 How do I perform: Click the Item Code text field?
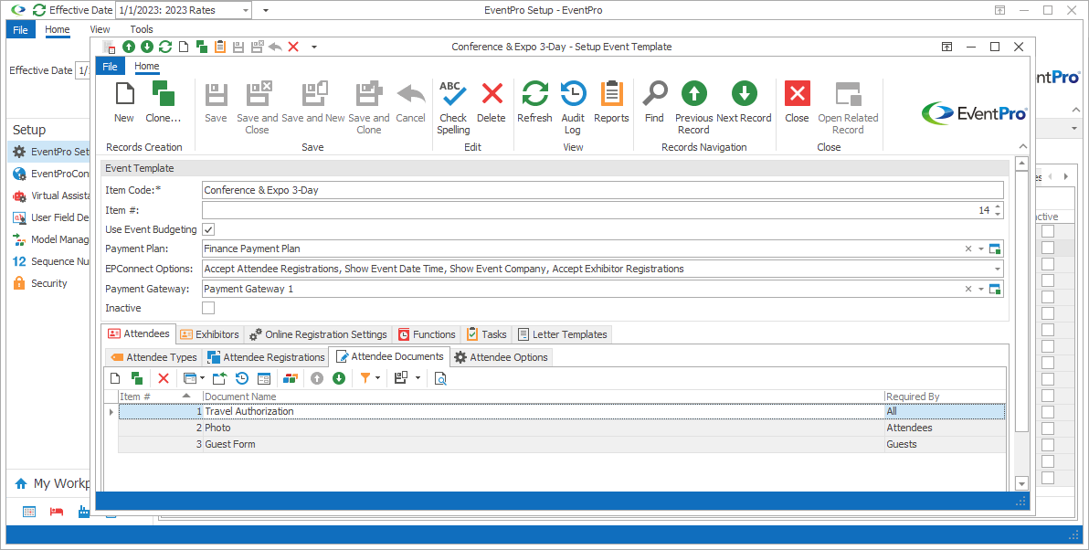click(x=603, y=190)
